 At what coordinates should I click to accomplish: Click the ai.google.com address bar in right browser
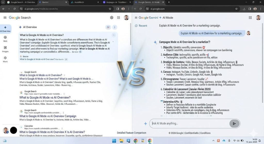click(x=192, y=9)
